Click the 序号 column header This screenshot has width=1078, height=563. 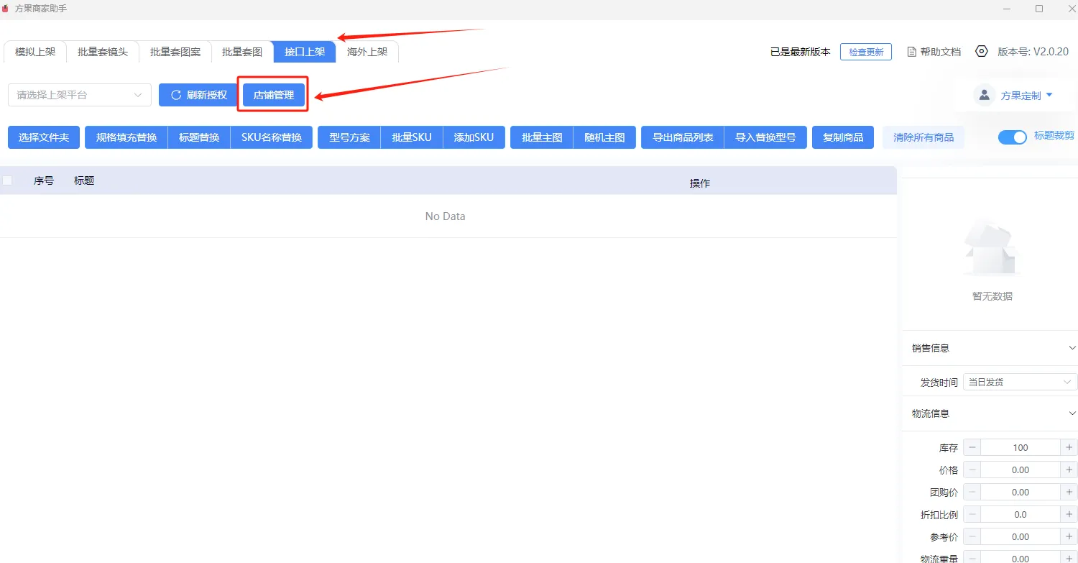44,180
